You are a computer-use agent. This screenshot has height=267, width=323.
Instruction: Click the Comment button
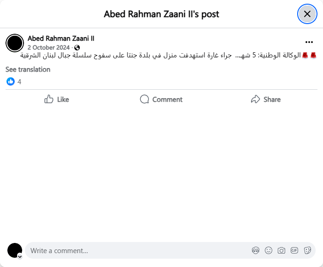pos(161,99)
